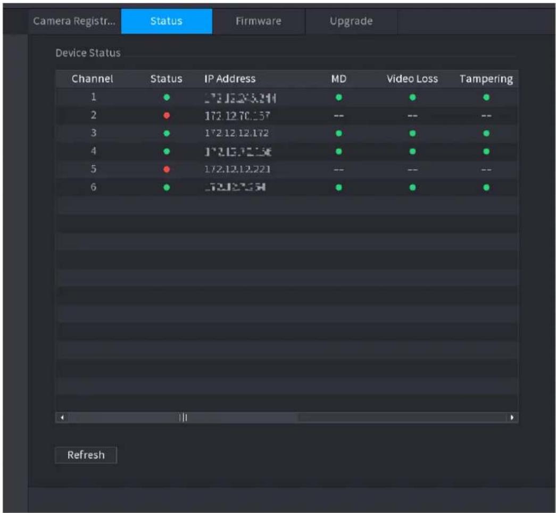Click the right arrow of horizontal scrollbar
The image size is (556, 513).
click(512, 418)
